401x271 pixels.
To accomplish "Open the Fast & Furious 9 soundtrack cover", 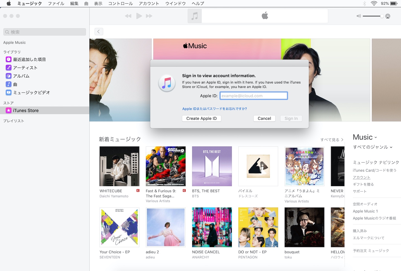I will [x=166, y=166].
